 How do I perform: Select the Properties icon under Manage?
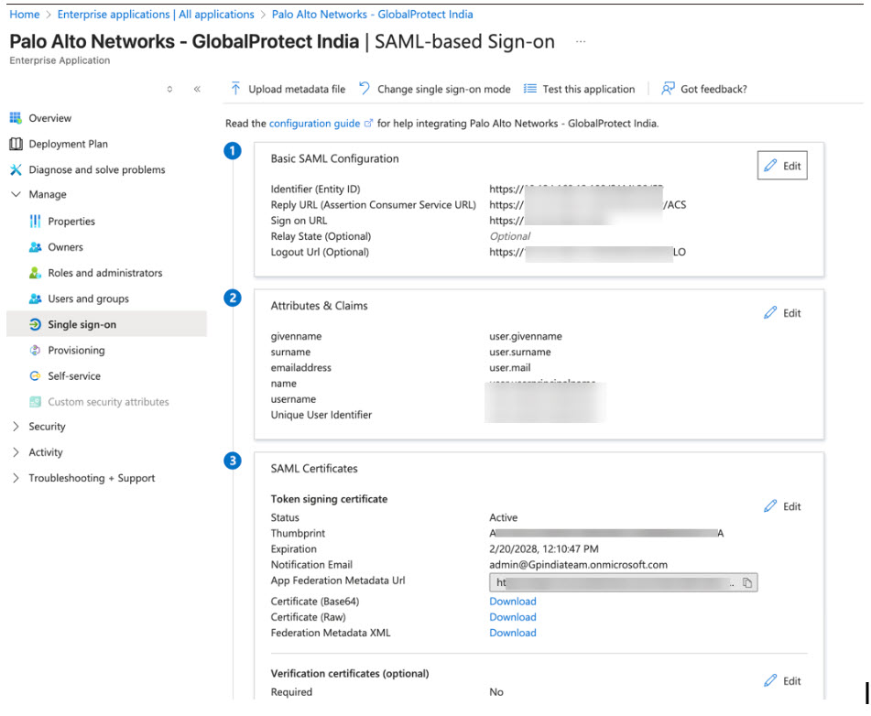click(x=36, y=222)
